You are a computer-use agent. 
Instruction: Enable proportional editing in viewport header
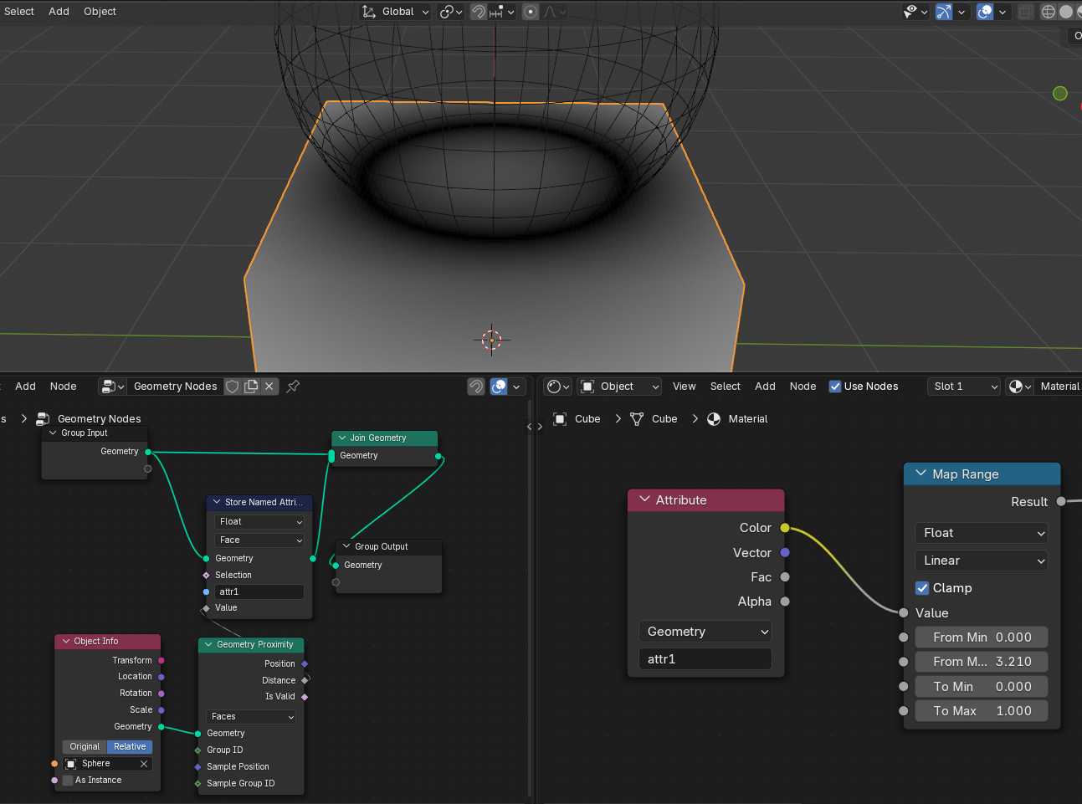click(531, 12)
